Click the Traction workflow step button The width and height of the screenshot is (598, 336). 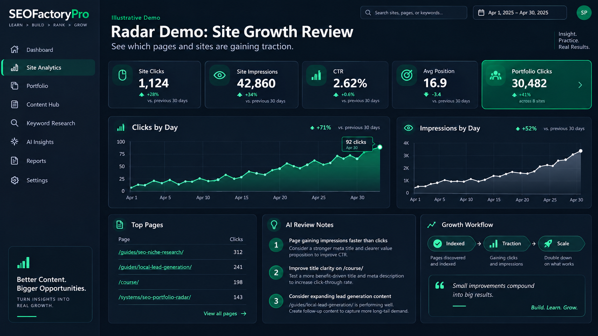507,244
